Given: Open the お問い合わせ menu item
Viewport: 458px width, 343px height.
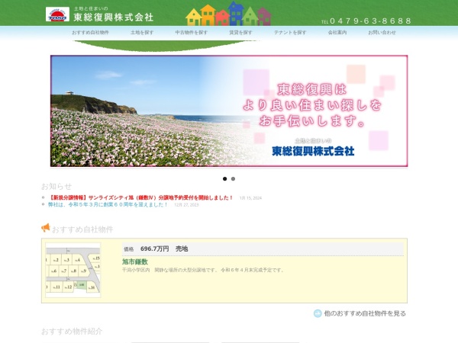Looking at the screenshot, I should coord(382,32).
